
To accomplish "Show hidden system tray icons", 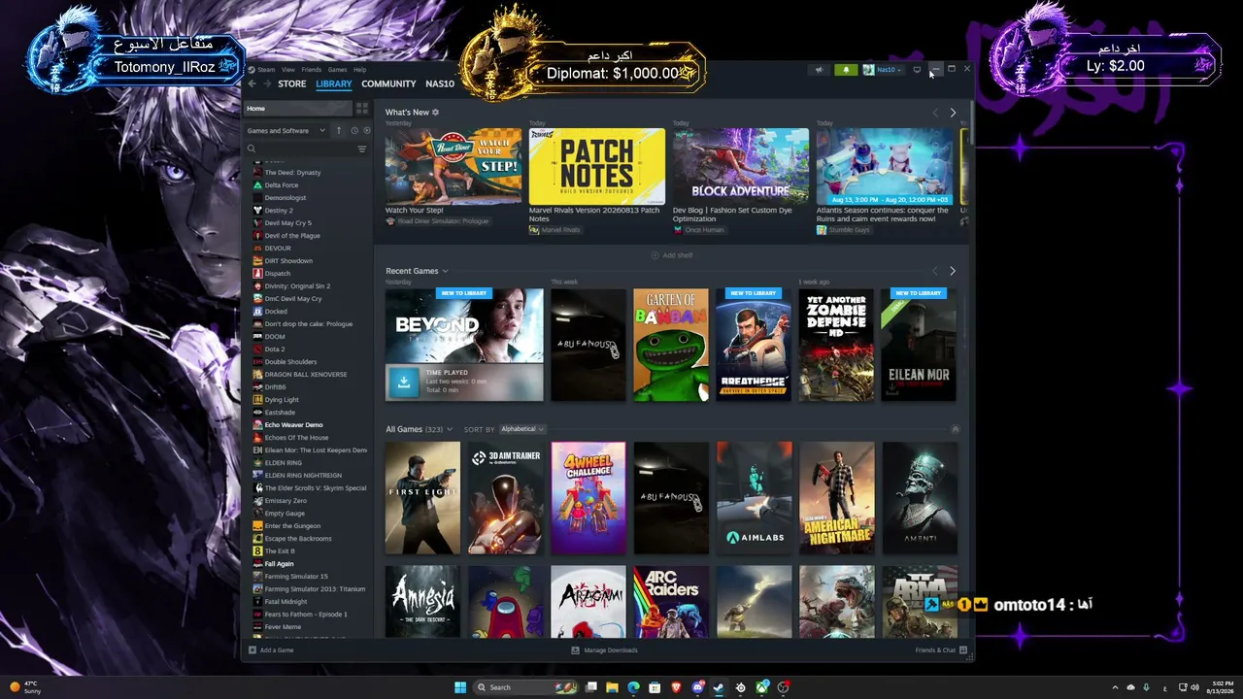I will coord(1115,687).
